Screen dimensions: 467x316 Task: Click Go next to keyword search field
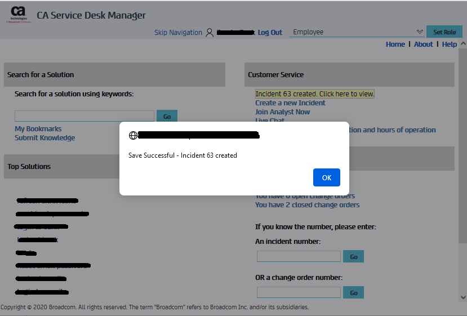(x=167, y=117)
